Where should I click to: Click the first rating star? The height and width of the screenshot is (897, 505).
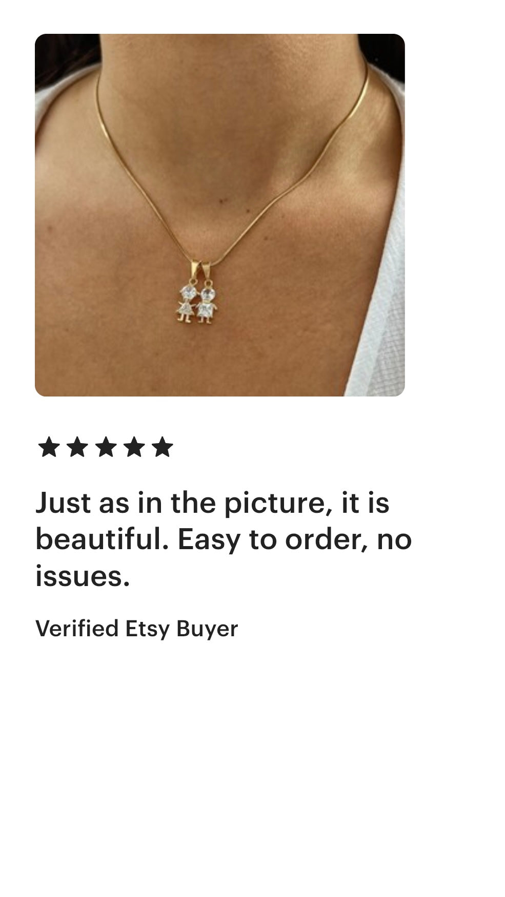pyautogui.click(x=49, y=447)
